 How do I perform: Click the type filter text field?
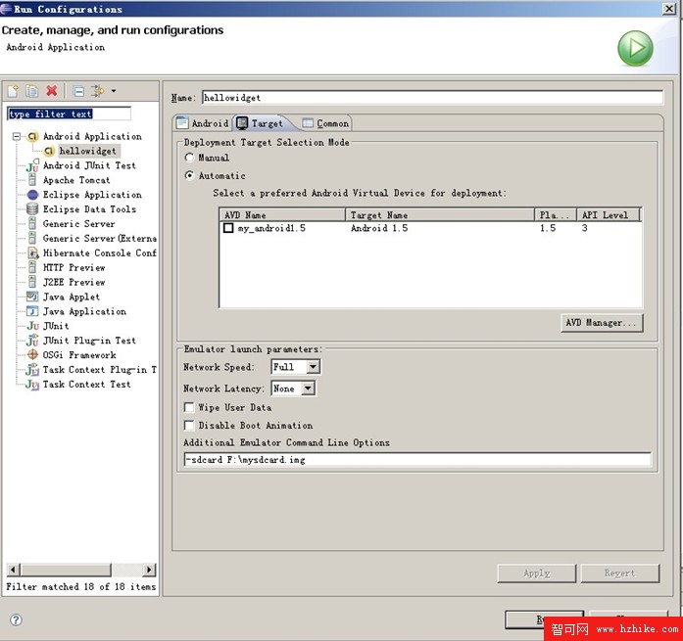69,114
